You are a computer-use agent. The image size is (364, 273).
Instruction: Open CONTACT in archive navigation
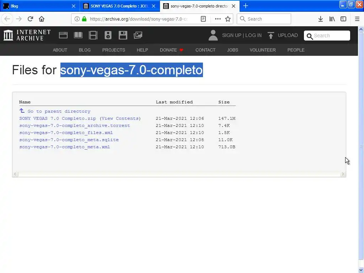tap(205, 50)
